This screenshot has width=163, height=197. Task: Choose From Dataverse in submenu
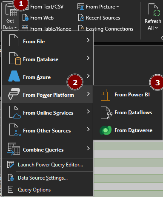pyautogui.click(x=128, y=130)
